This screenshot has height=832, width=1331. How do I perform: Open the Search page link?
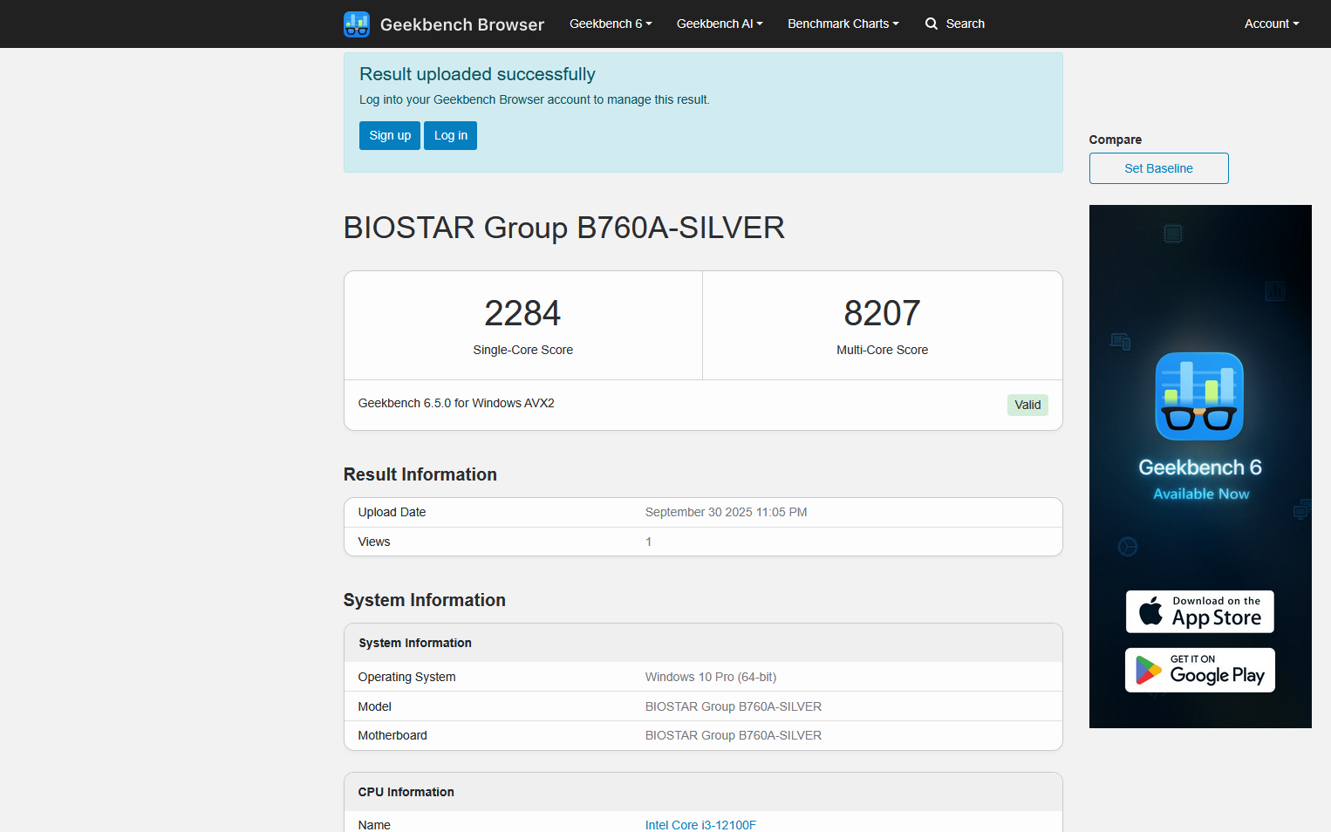tap(965, 24)
